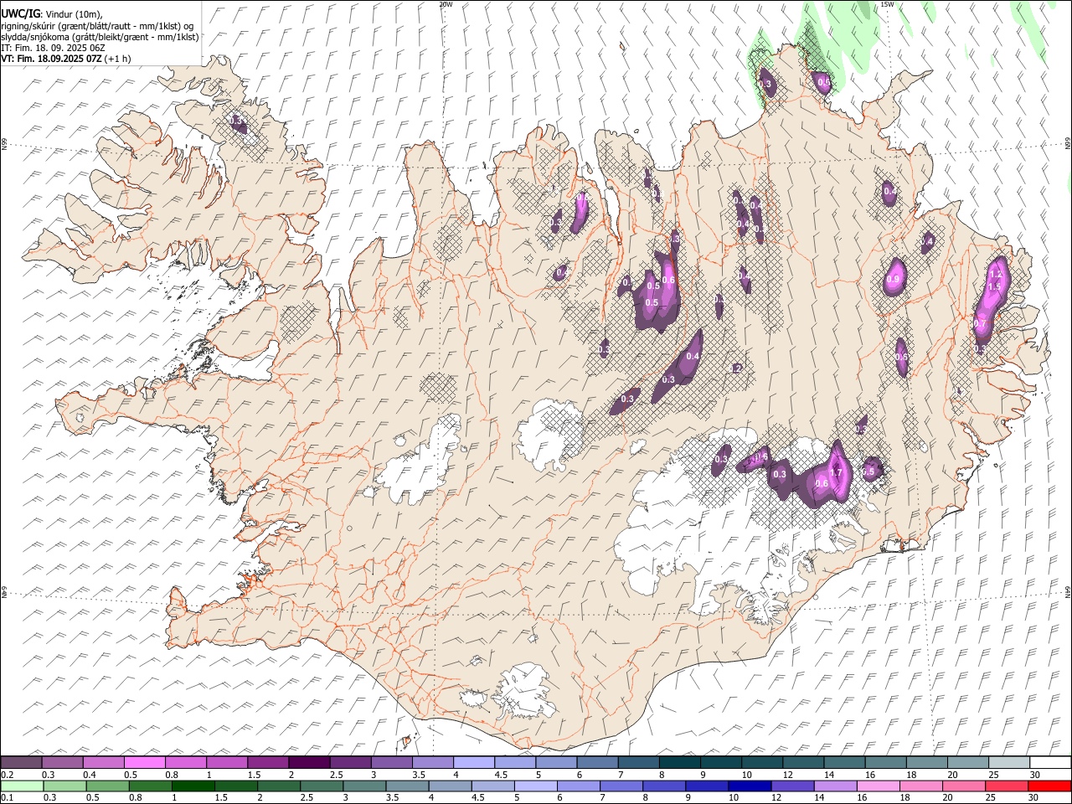Select darkest purple snow swatch between 2 and 2.5
The width and height of the screenshot is (1072, 804).
click(x=309, y=763)
